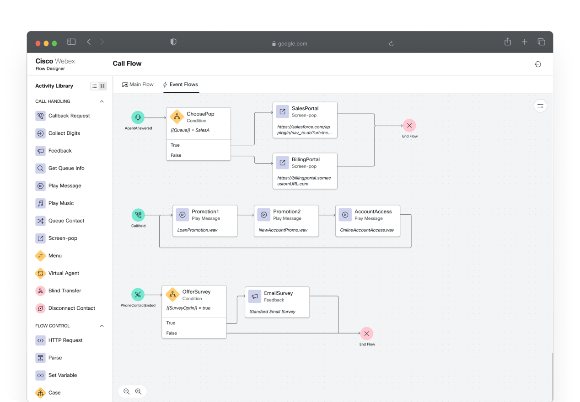The height and width of the screenshot is (402, 580).
Task: Show the browser tab overview
Action: coord(541,42)
